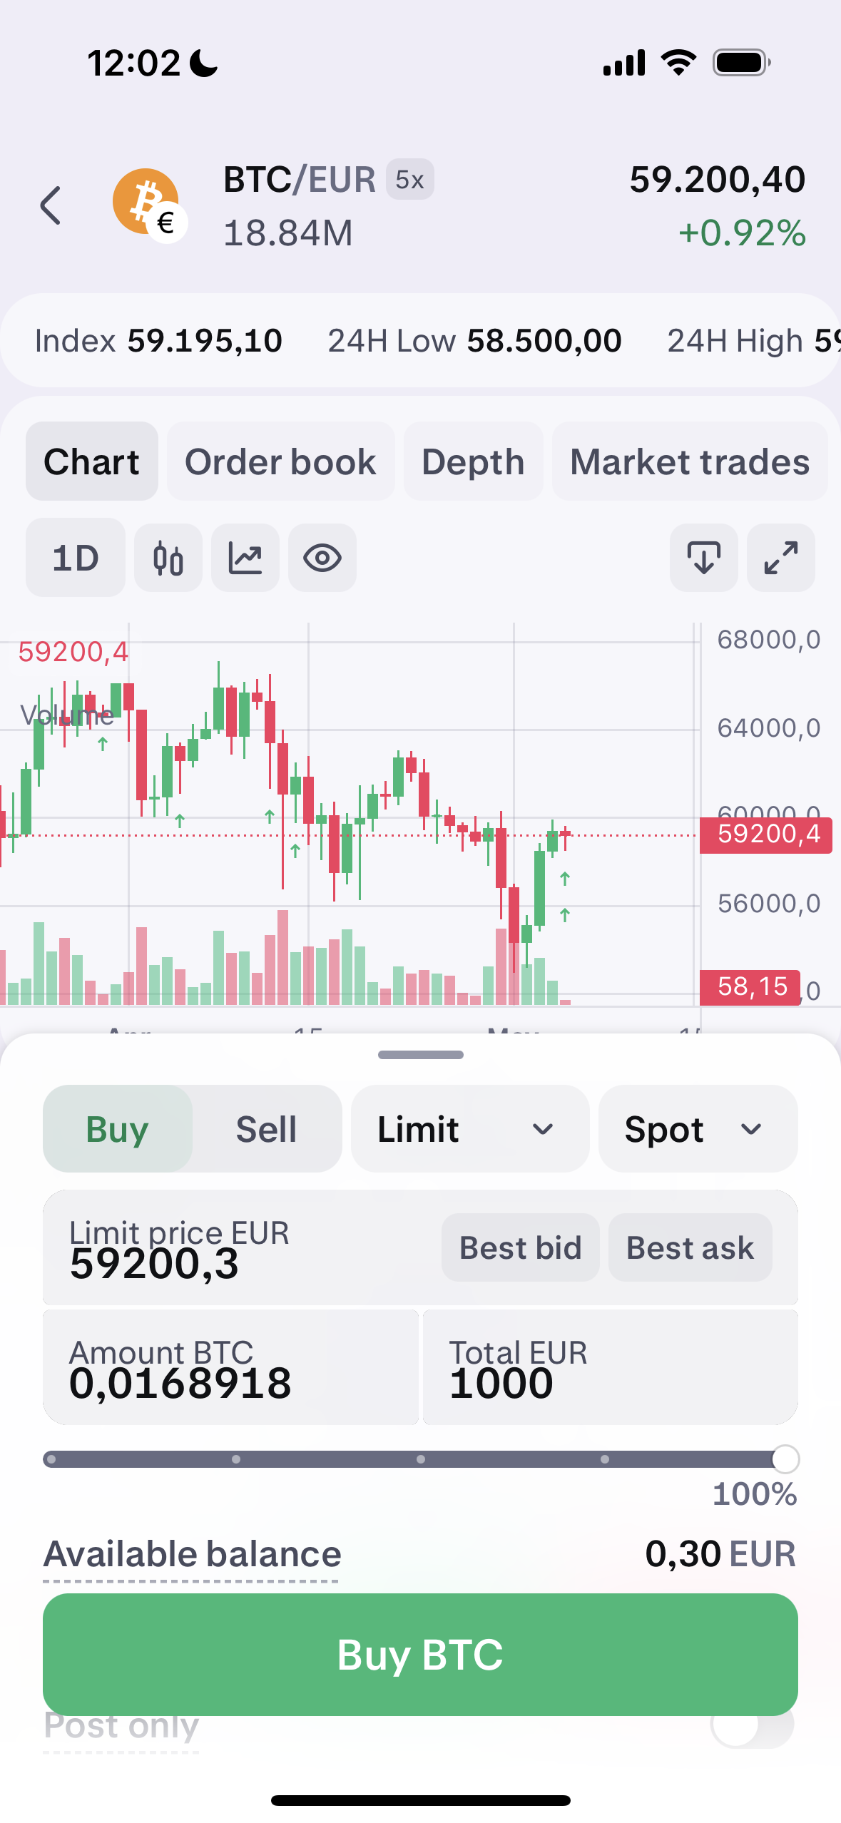
Task: Tap the green Buy BTC button
Action: (420, 1655)
